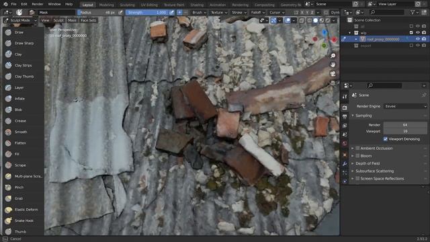The height and width of the screenshot is (242, 430).
Task: Toggle the camera view icon in viewport
Action: coord(333,74)
